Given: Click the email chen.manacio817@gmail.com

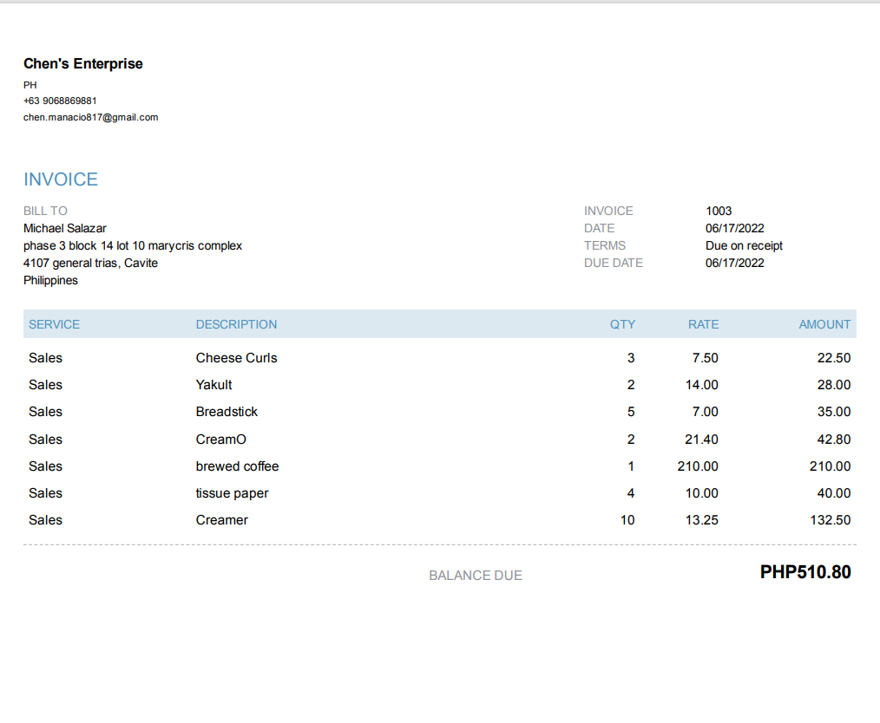Looking at the screenshot, I should coord(91,117).
